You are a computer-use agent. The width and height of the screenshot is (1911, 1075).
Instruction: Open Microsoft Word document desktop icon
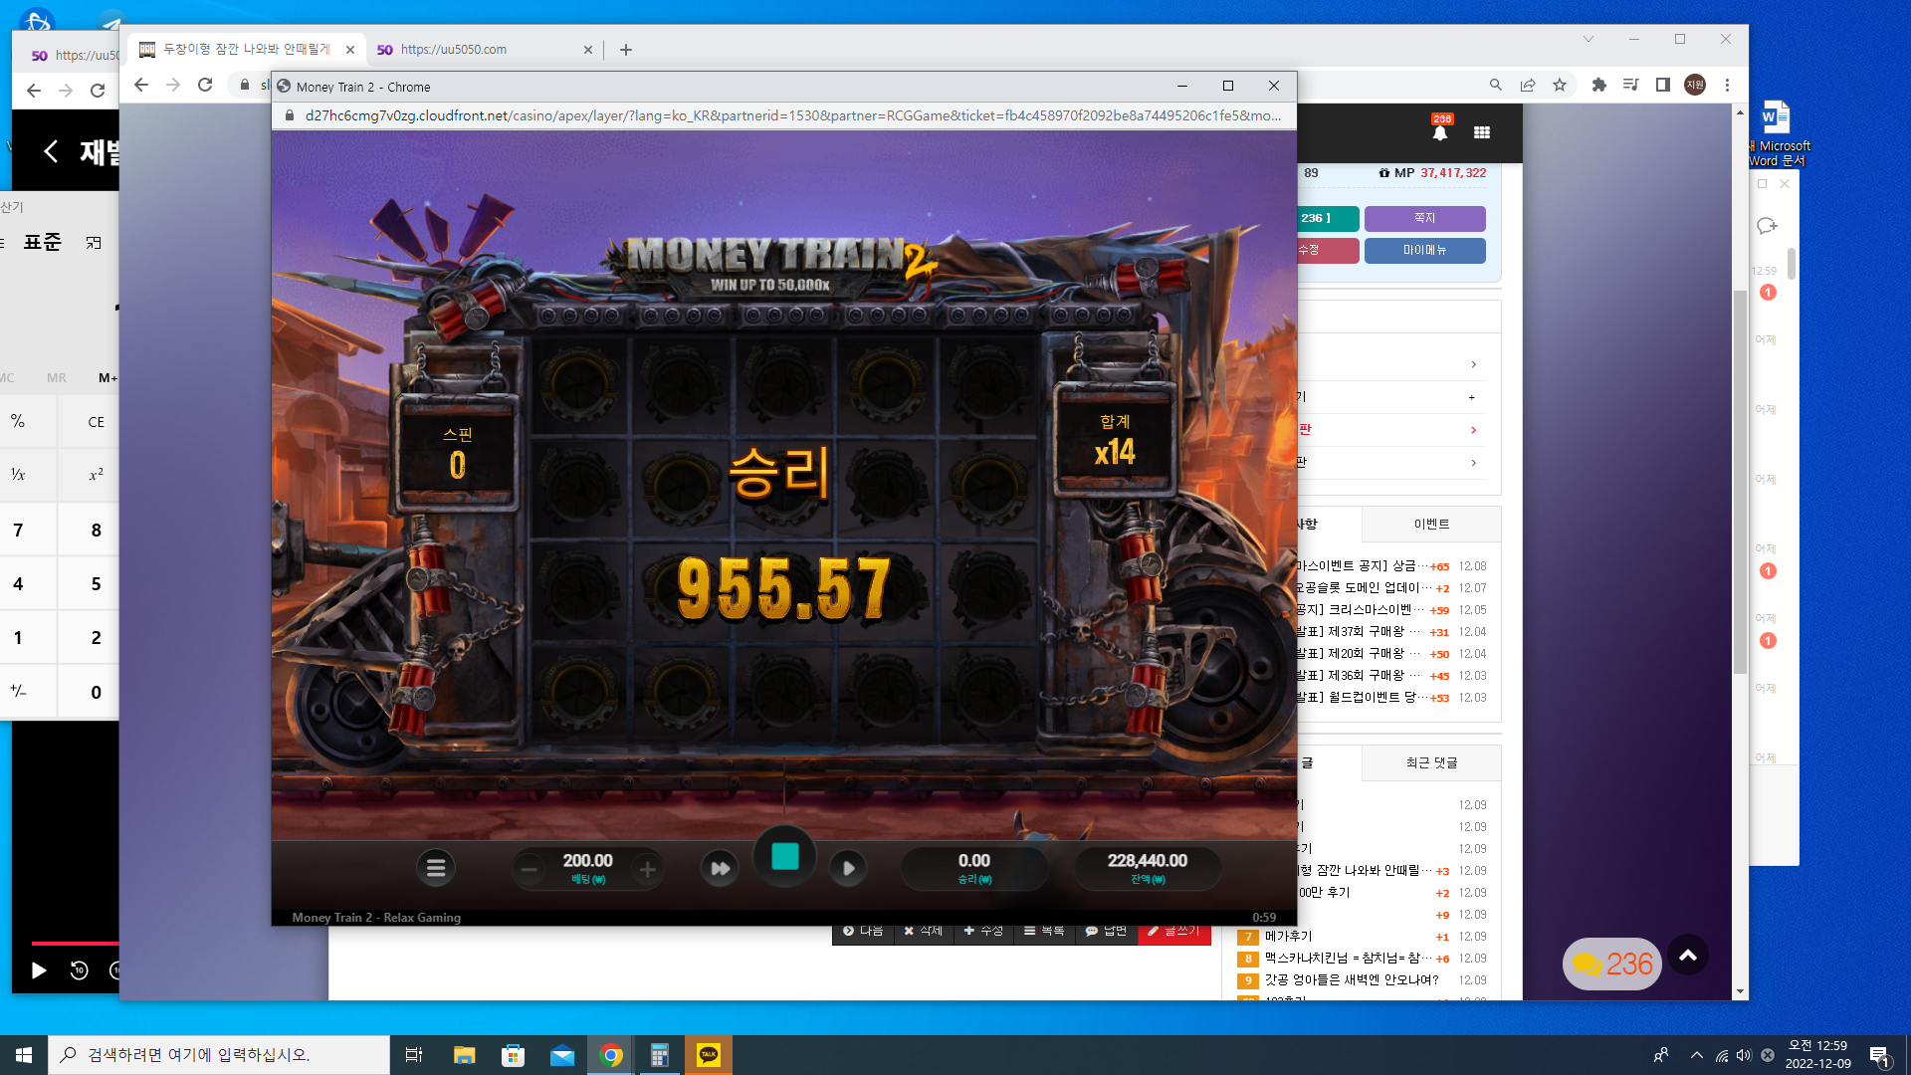[x=1778, y=132]
